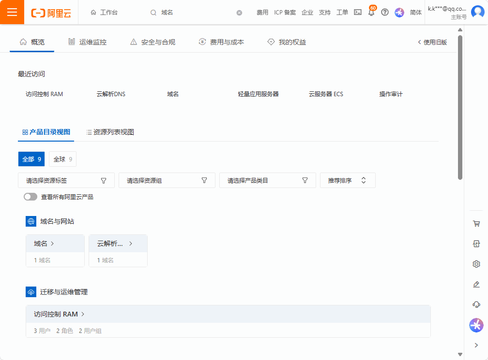Select the 全部 9 region filter
The height and width of the screenshot is (360, 488).
tap(31, 159)
